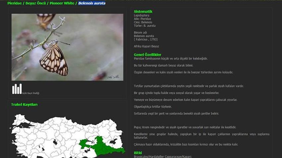The image size is (282, 158).
Task: Click the Trakel Kayıtları heading
Action: click(x=24, y=104)
